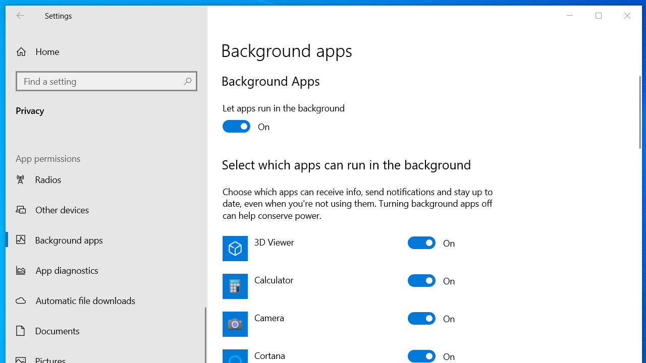This screenshot has width=646, height=363.
Task: Open the Documents privacy page
Action: click(57, 331)
